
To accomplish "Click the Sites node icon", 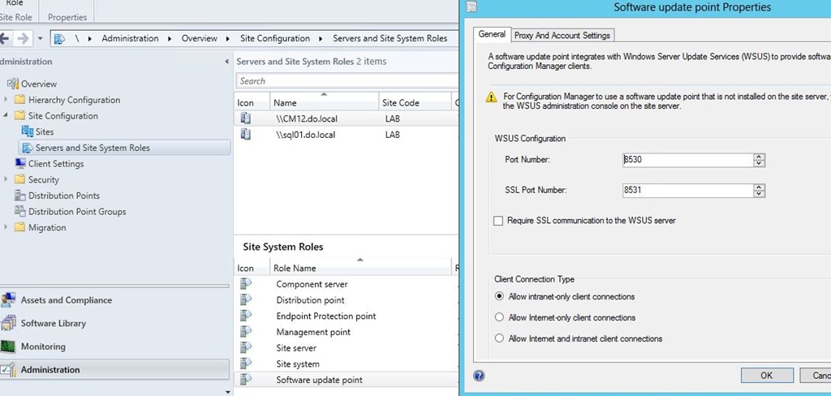I will pyautogui.click(x=27, y=131).
